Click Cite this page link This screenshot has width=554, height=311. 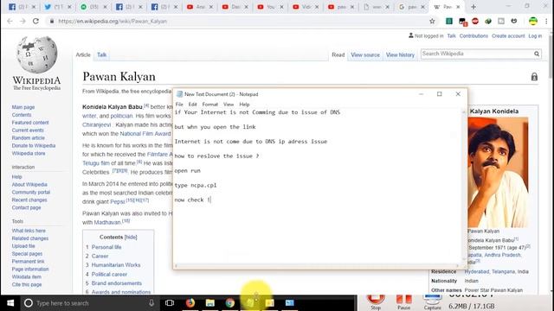[x=27, y=284]
